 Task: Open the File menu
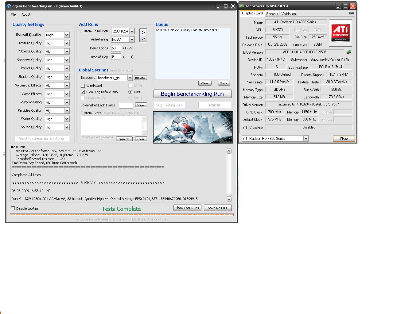click(13, 14)
